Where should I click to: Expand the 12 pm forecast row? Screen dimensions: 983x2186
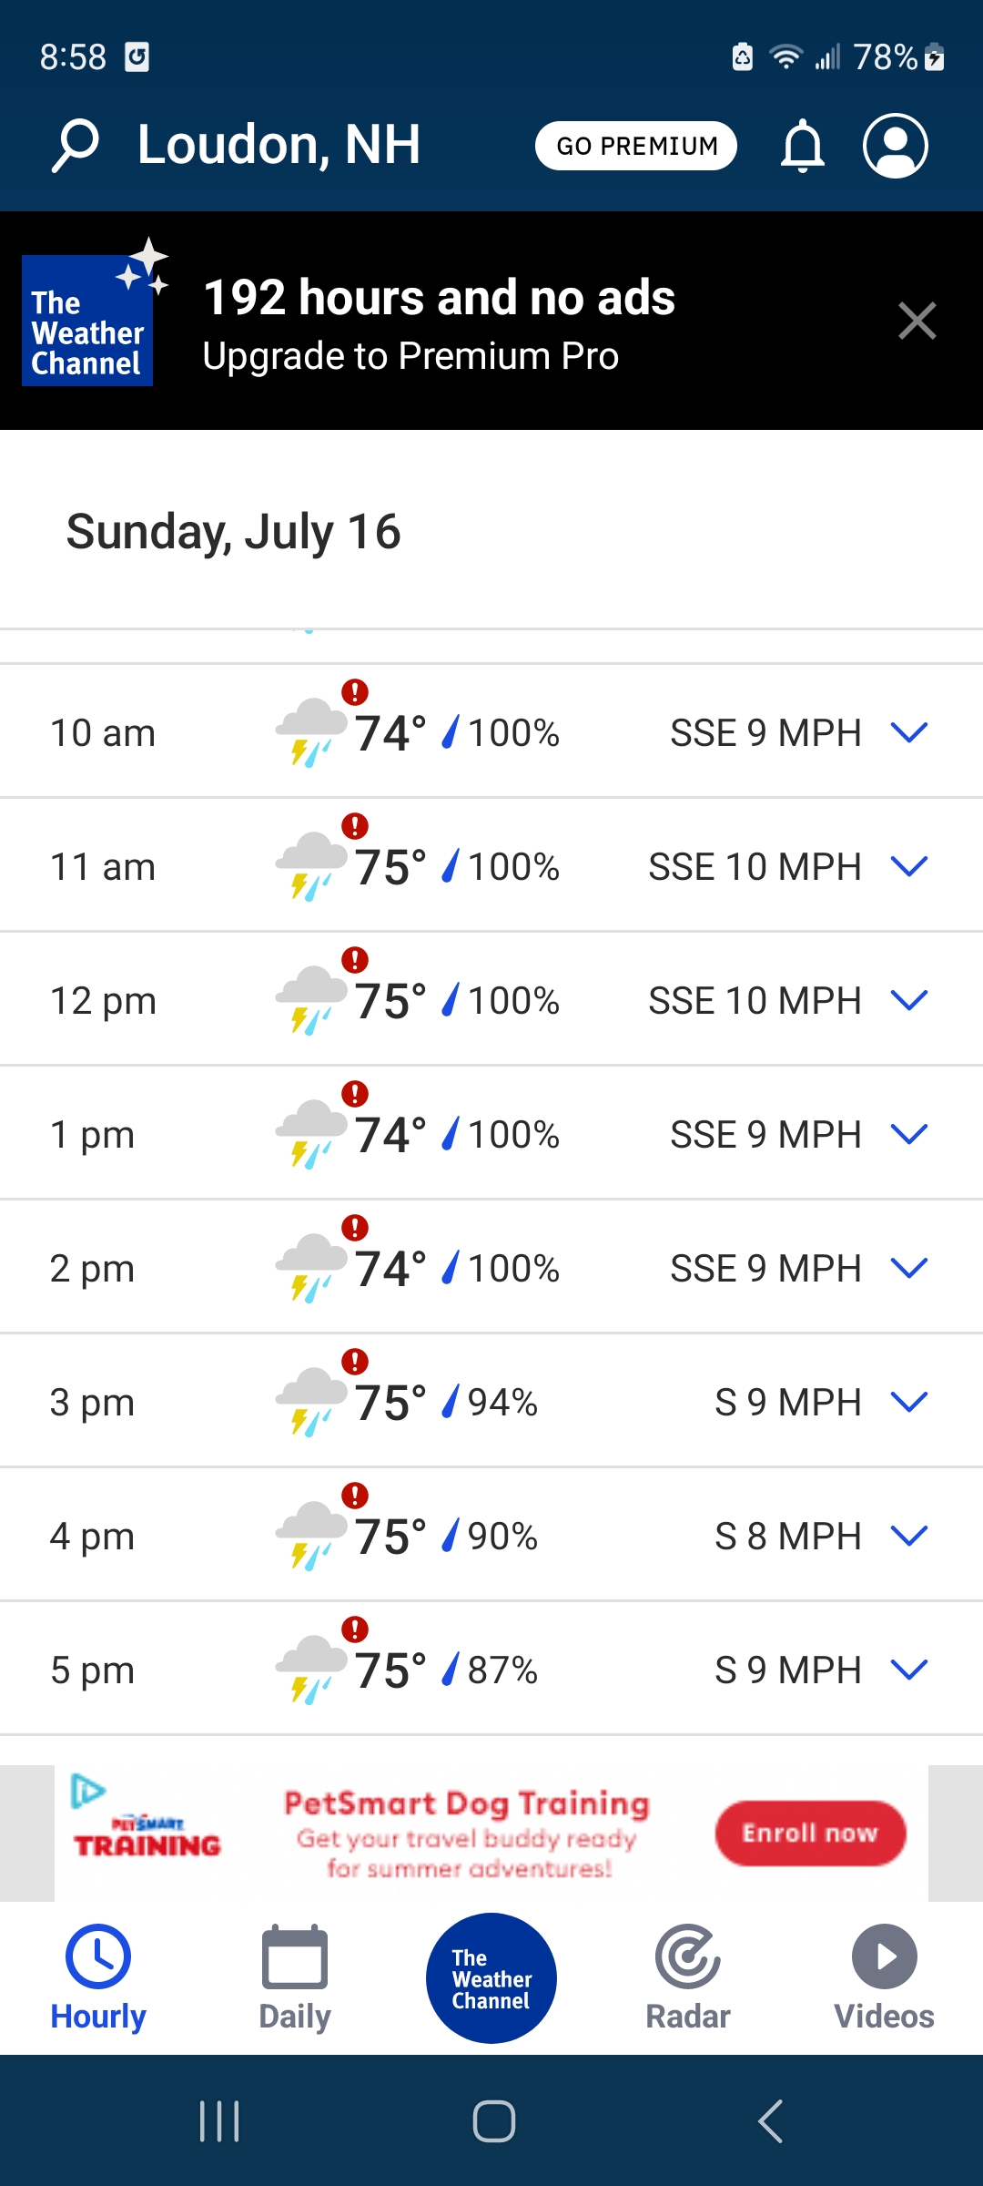[909, 1000]
